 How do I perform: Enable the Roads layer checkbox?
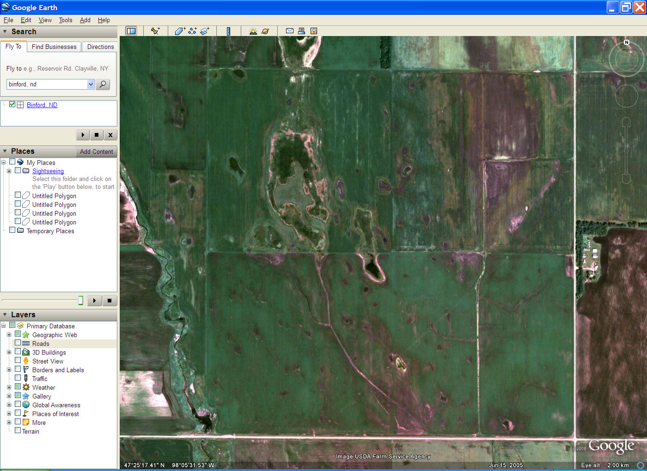pyautogui.click(x=18, y=343)
